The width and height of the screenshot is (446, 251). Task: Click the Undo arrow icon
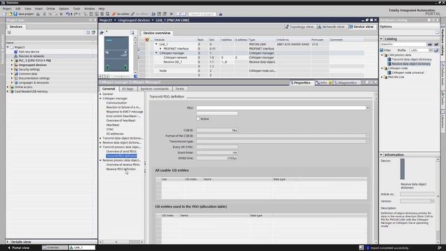pyautogui.click(x=68, y=14)
